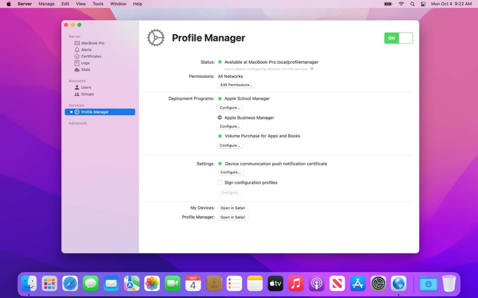Open the Window menu
The width and height of the screenshot is (478, 298).
click(118, 4)
